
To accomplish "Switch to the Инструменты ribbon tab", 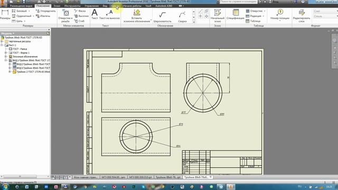I will [72, 6].
